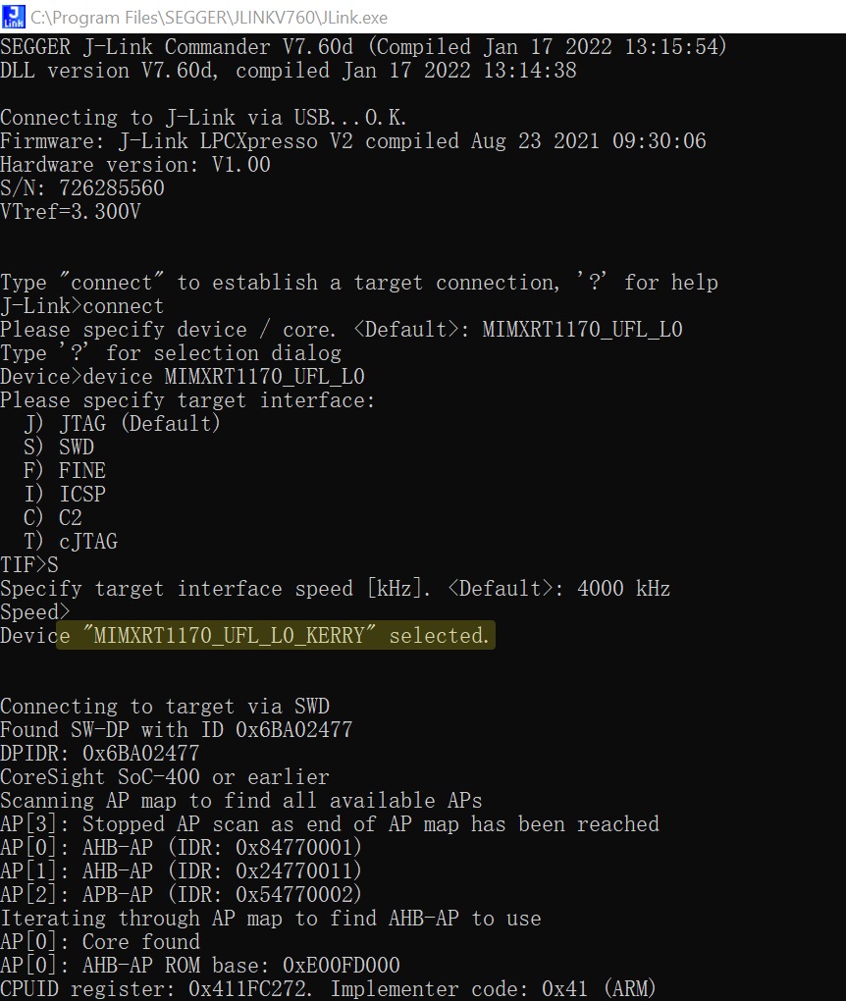
Task: Click the 'F) FINE' interface option
Action: point(65,471)
